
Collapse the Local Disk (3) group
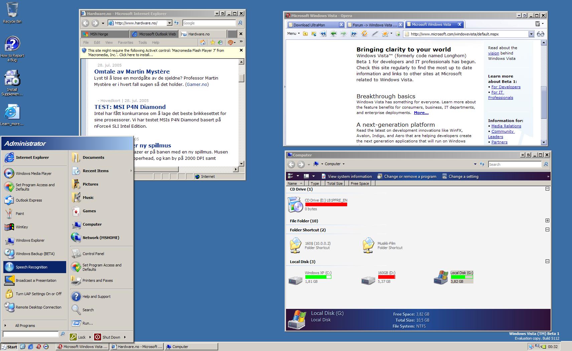(x=547, y=261)
